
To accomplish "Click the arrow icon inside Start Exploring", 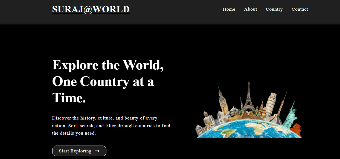I will click(x=97, y=151).
